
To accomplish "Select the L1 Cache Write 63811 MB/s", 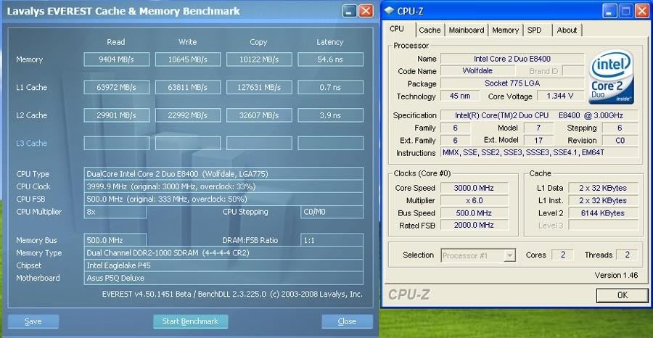I will tap(188, 88).
